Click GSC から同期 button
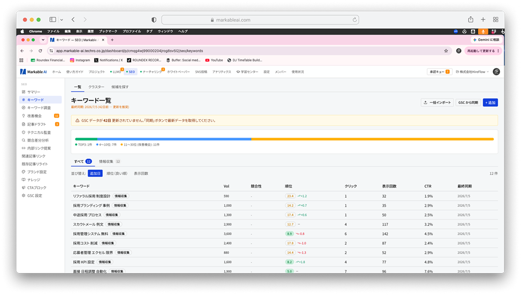The height and width of the screenshot is (295, 521). (468, 102)
